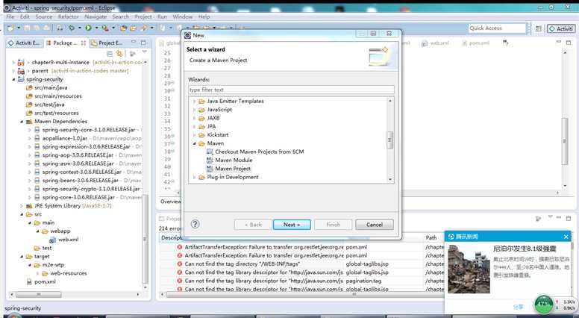
Task: Expand JRE System Library node
Action: click(x=22, y=206)
